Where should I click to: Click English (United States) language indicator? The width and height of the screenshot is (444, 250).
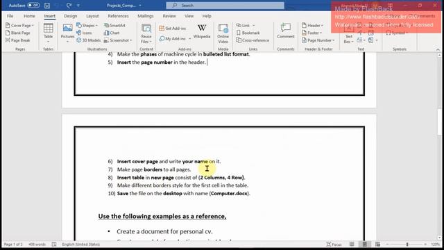81,244
